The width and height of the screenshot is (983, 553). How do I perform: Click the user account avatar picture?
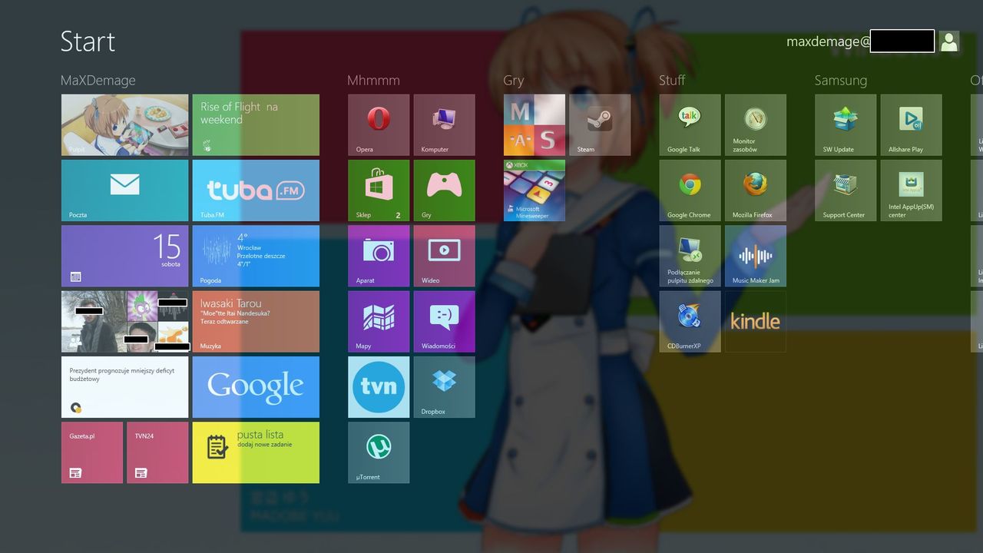[949, 41]
